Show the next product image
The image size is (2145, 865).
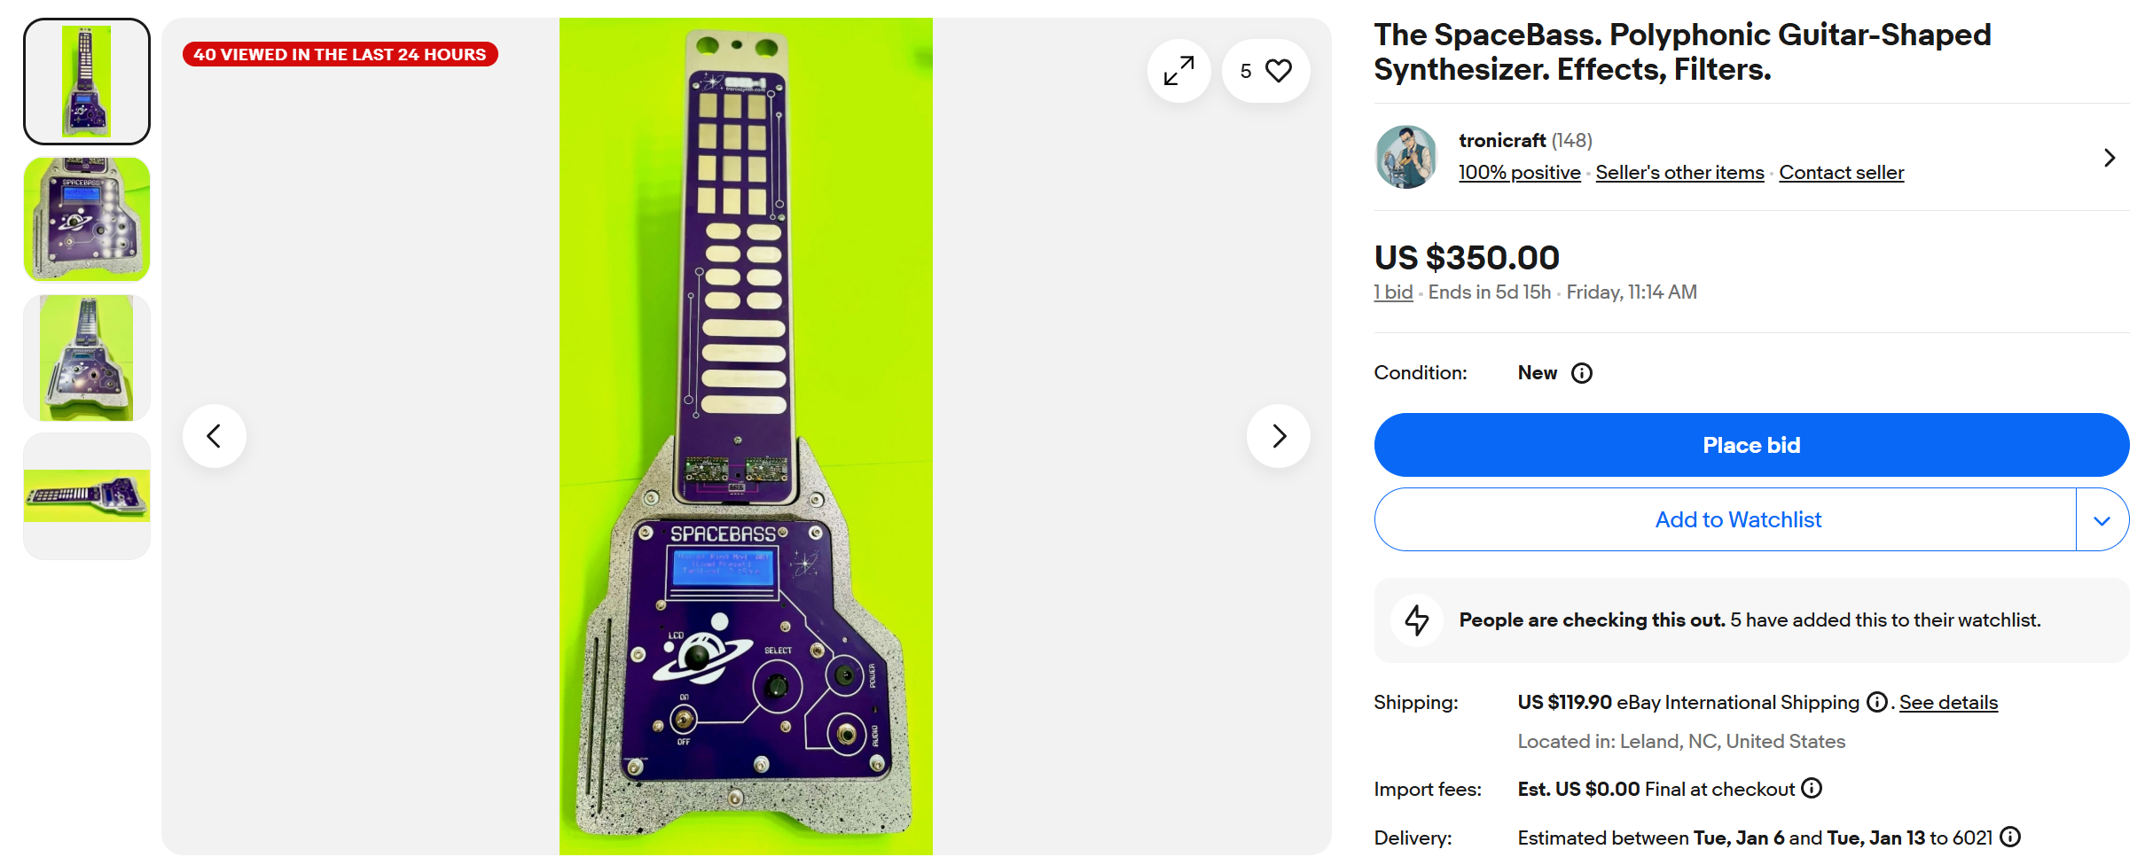click(x=1278, y=436)
